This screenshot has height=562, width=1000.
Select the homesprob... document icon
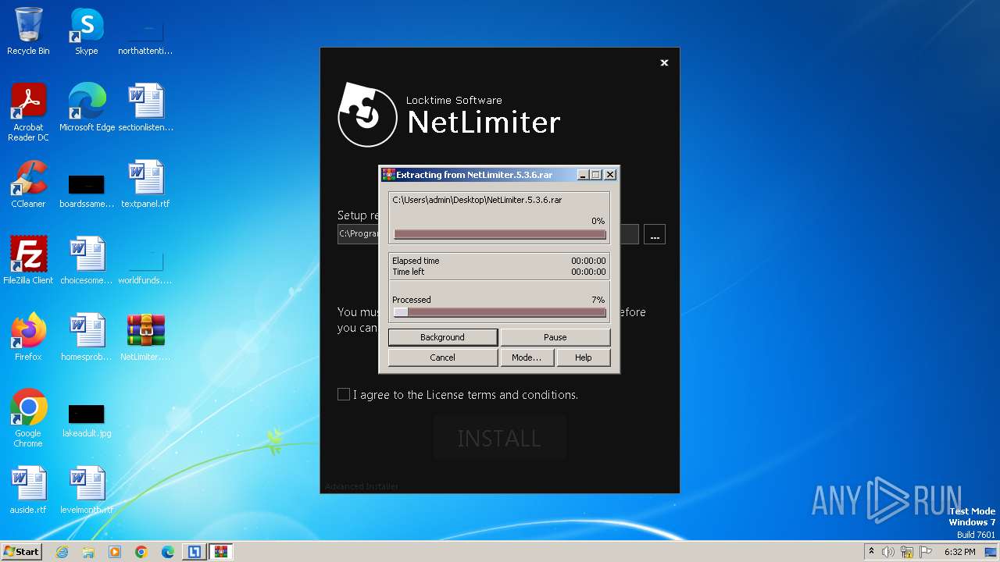[86, 336]
